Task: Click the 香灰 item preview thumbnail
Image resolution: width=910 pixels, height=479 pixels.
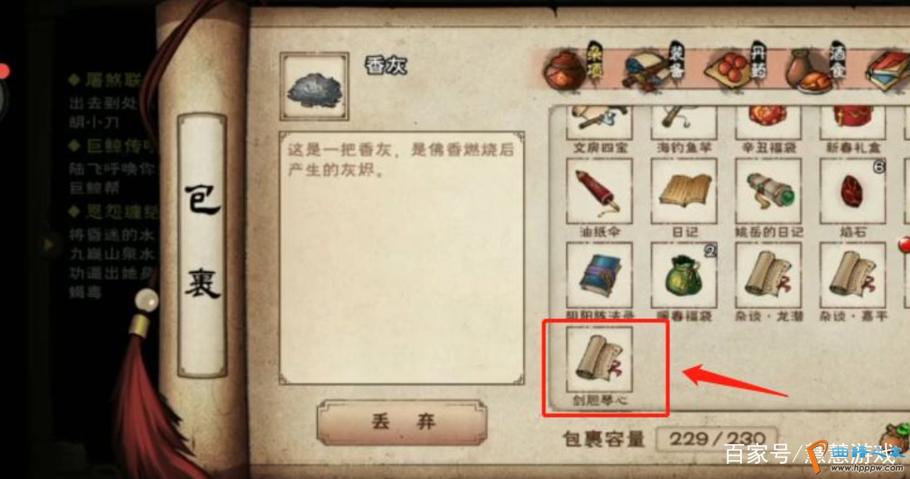Action: (x=315, y=87)
